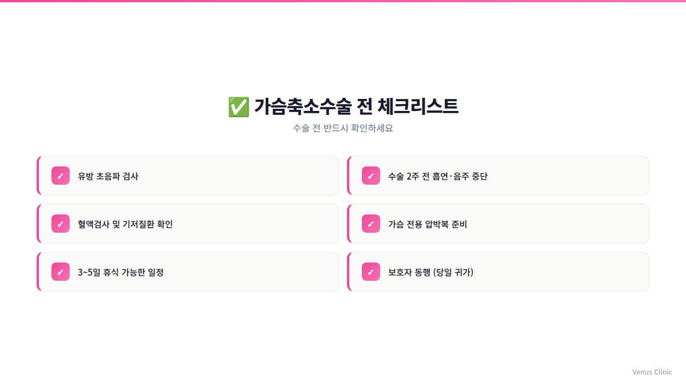
Task: Toggle the 3~5일 휴식 가능한 일정 checkbox
Action: [61, 272]
